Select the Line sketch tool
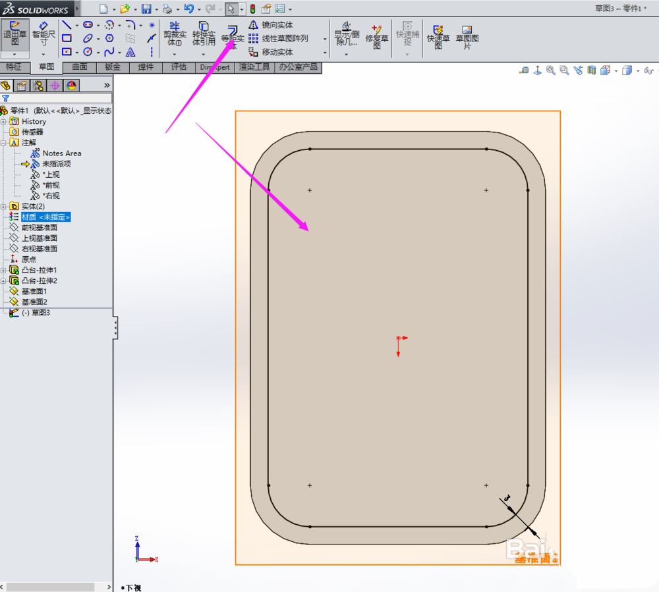659x592 pixels. click(x=67, y=25)
